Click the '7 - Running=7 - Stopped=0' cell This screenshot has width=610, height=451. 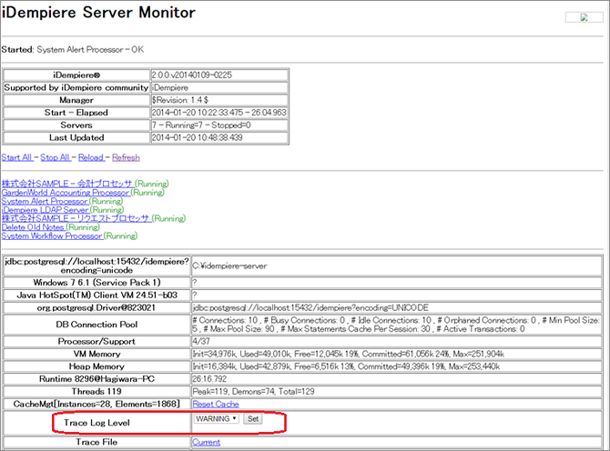219,125
